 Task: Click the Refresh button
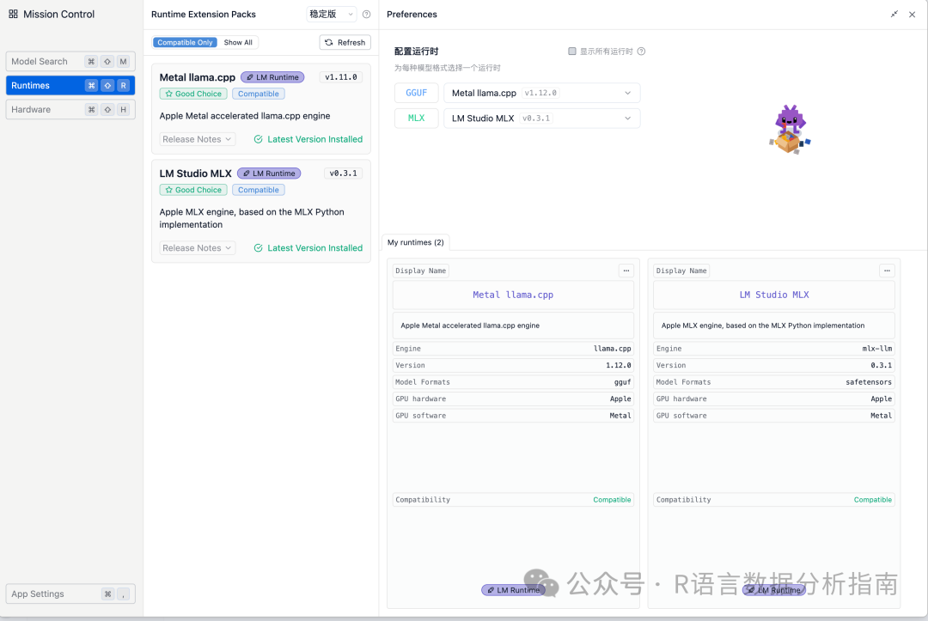[345, 43]
